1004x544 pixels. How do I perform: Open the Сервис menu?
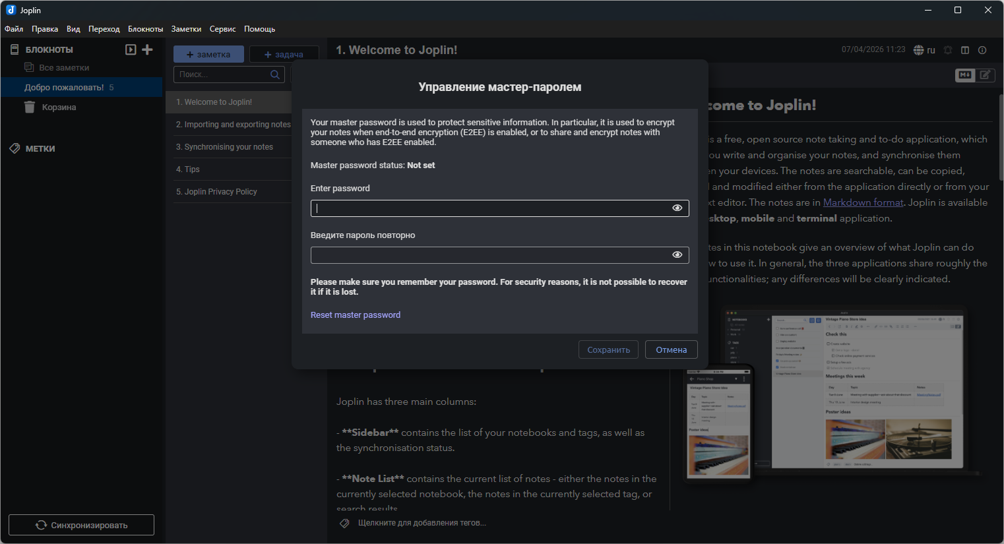point(222,29)
